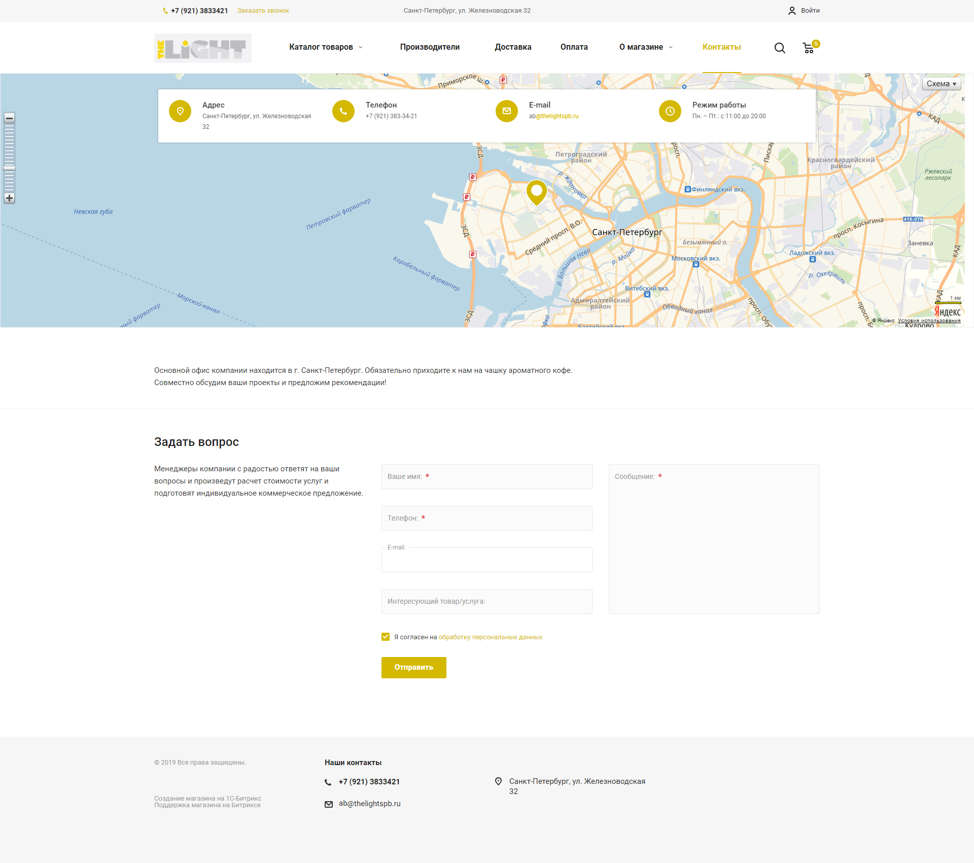Zoom in the map with plus button
This screenshot has width=974, height=863.
[9, 198]
